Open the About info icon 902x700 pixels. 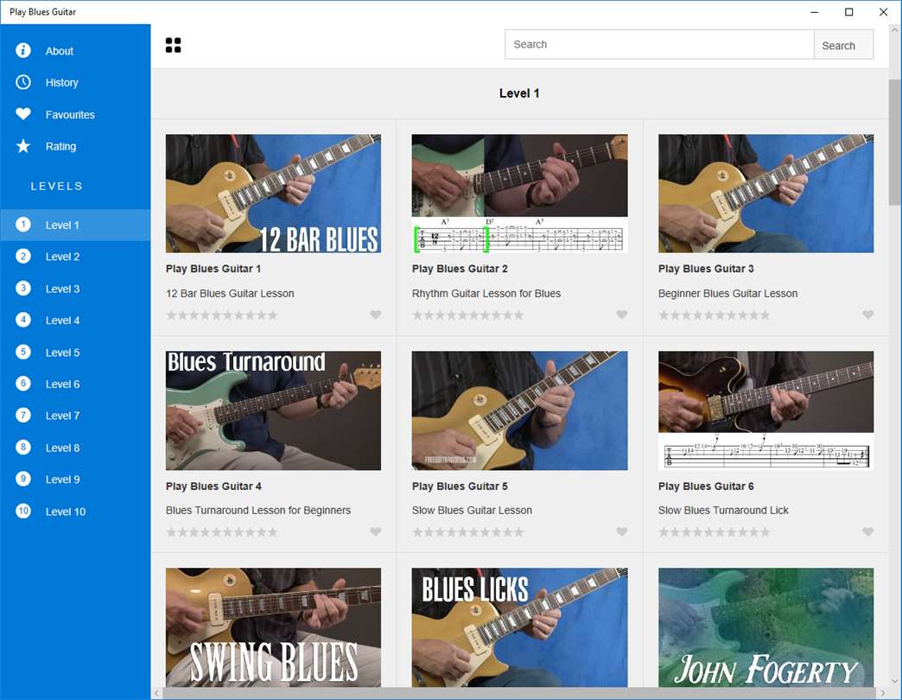coord(23,51)
